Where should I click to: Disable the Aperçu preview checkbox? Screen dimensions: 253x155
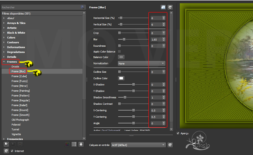(178, 133)
